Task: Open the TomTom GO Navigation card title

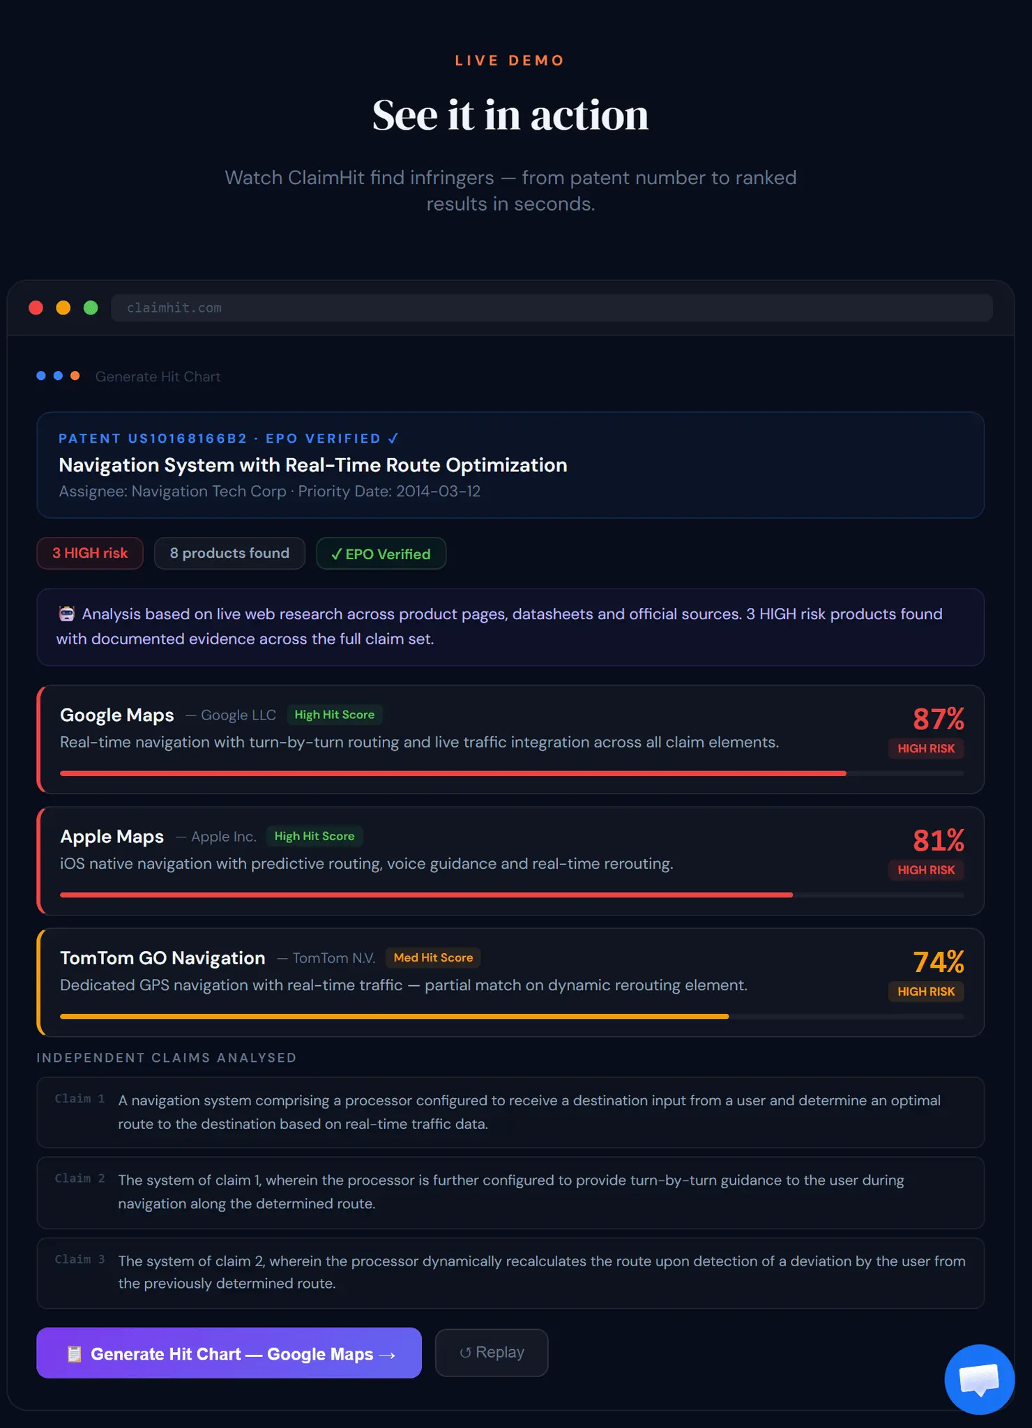Action: coord(162,957)
